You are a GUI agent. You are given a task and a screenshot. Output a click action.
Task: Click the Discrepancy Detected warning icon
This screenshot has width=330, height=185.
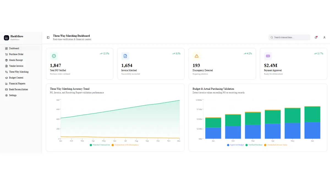[x=196, y=56]
